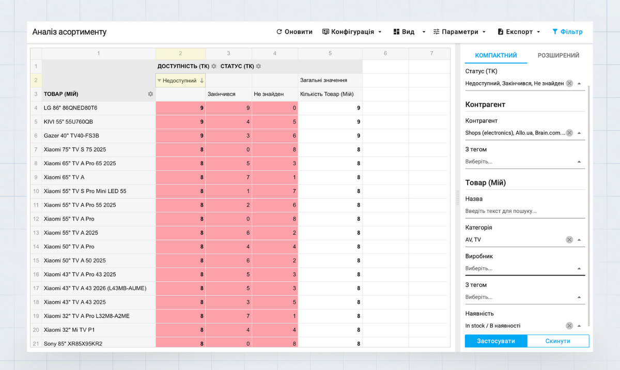Click the Назва search text field

point(524,211)
